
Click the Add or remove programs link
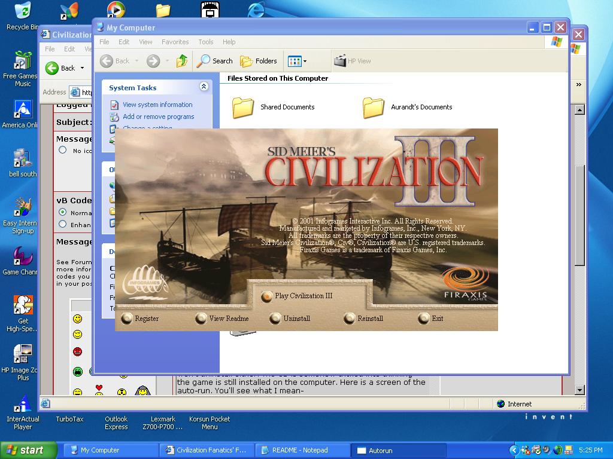158,117
